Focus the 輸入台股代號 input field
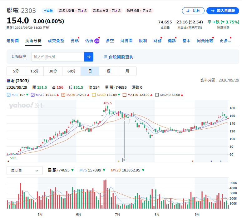This screenshot has width=242, height=218. (58, 57)
